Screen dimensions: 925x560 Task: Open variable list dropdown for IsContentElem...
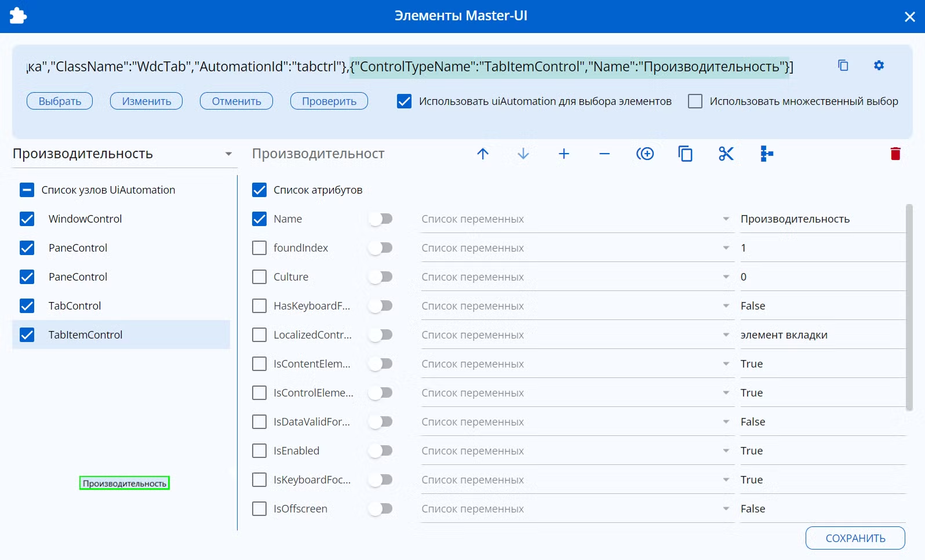coord(577,364)
